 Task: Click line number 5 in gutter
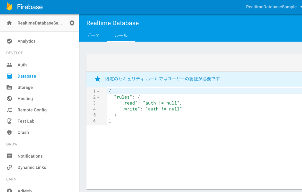tap(94, 115)
